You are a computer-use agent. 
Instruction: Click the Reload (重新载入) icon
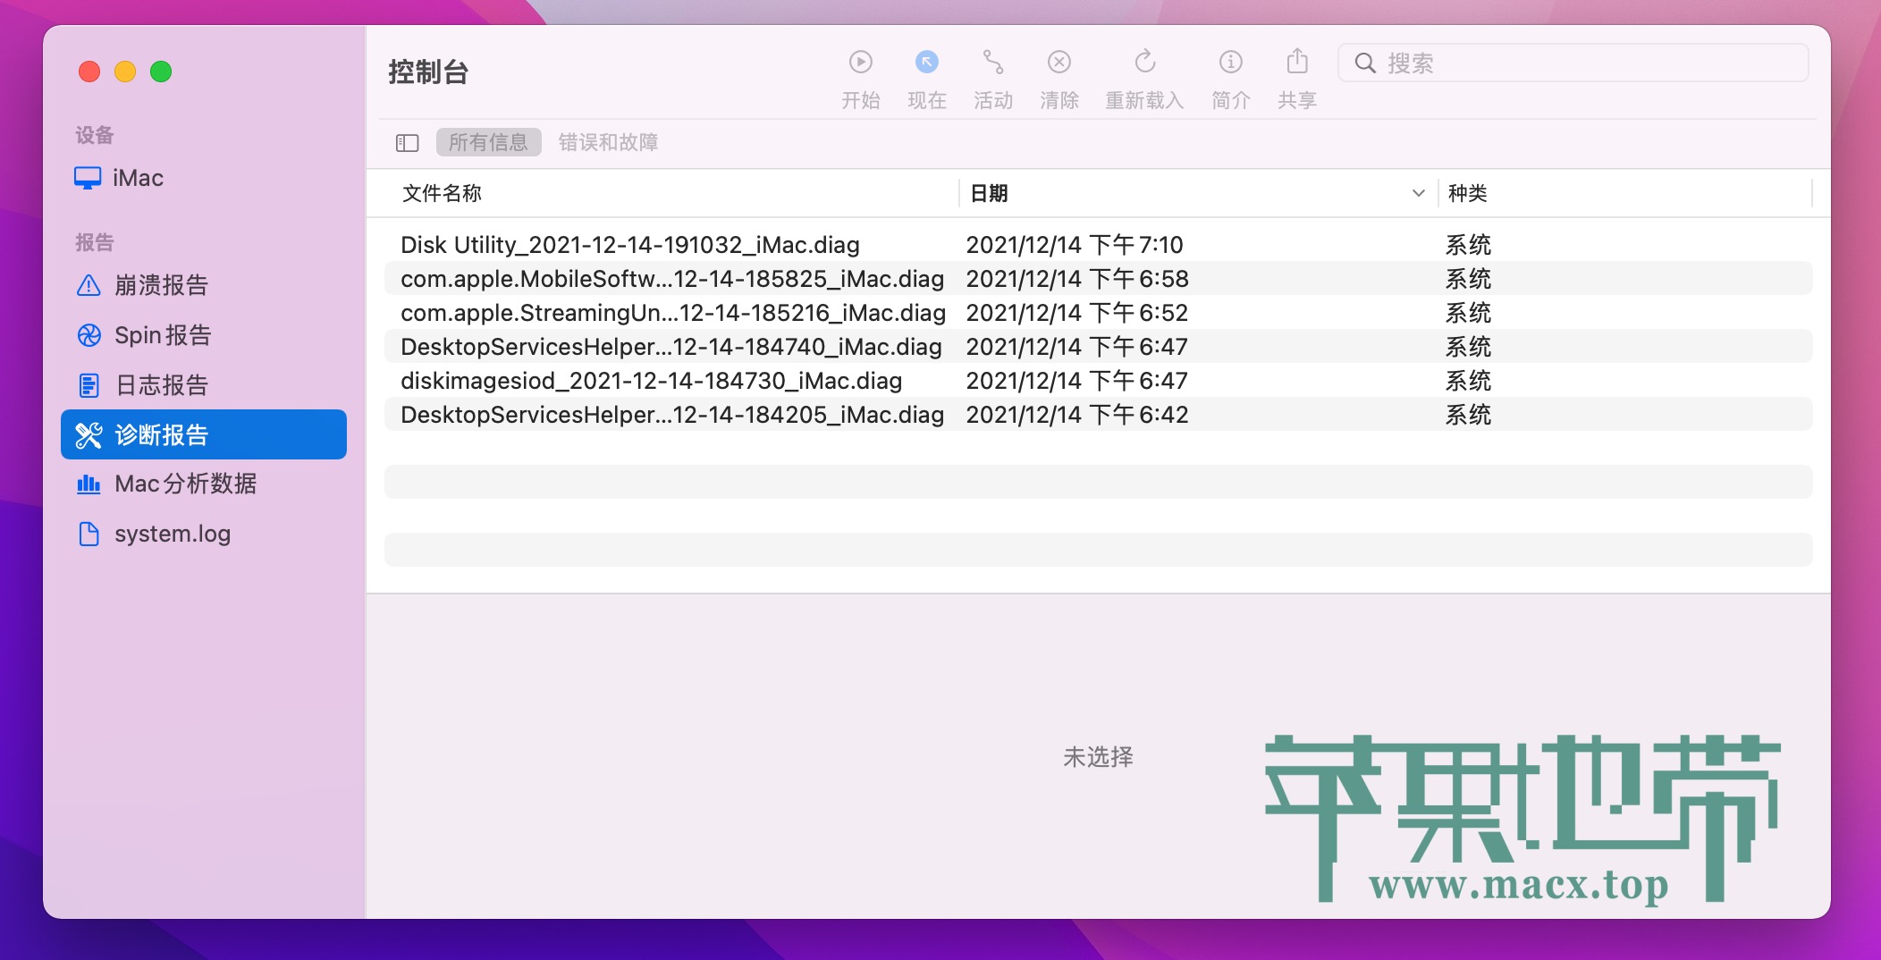click(1144, 63)
